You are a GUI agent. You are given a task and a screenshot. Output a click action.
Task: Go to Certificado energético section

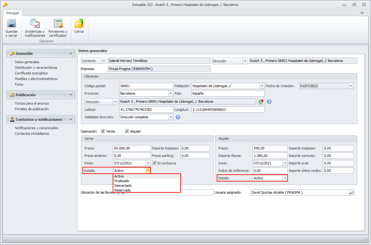tap(31, 73)
